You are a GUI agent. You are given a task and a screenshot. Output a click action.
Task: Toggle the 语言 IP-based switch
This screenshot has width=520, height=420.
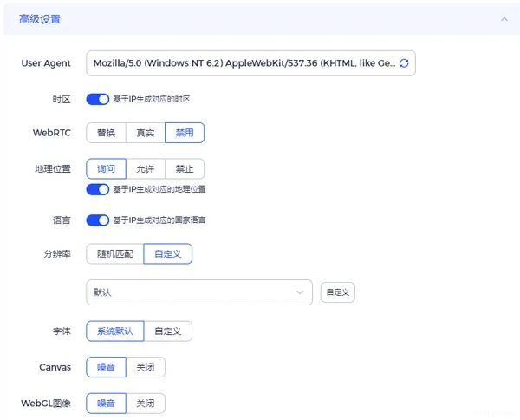97,220
